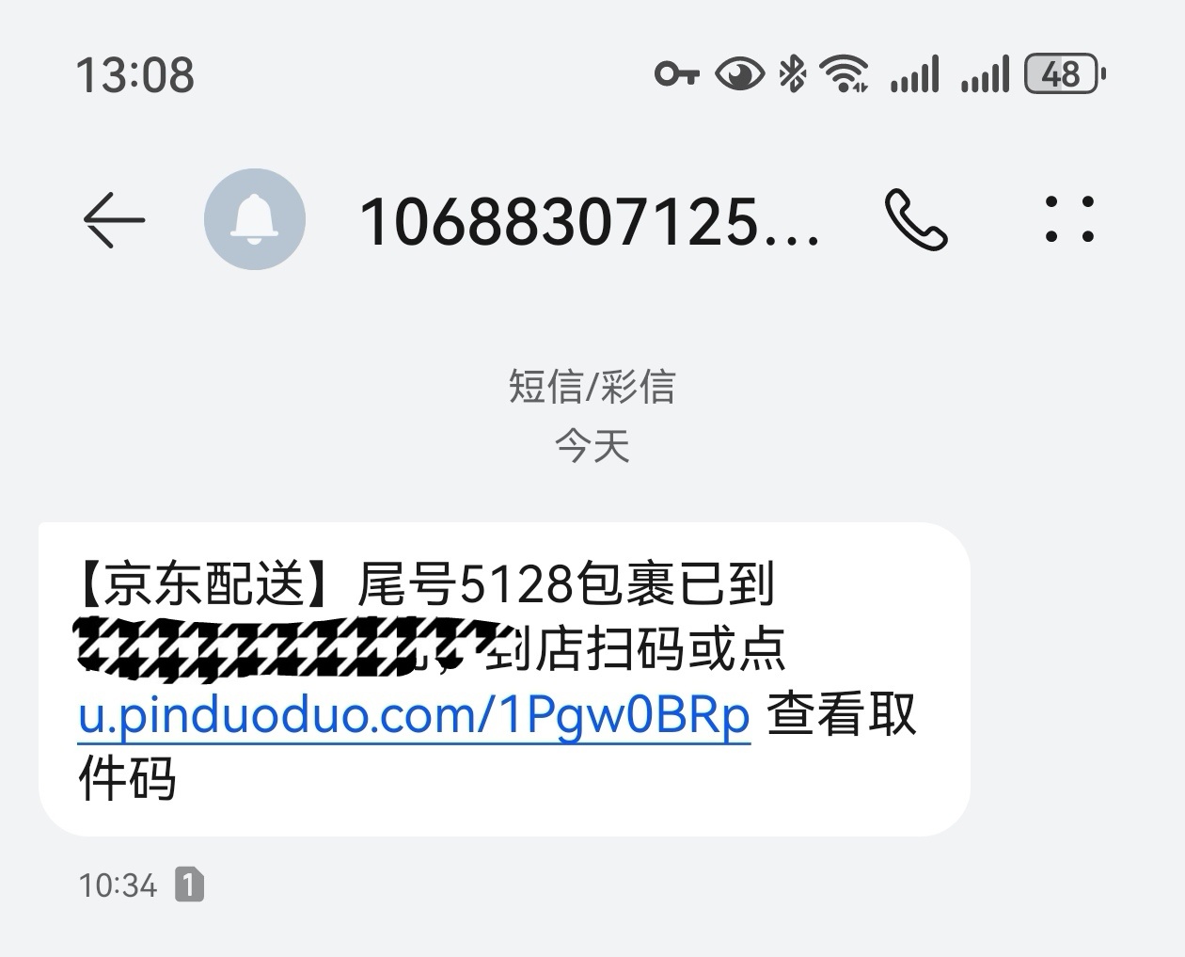
Task: Tap the sender number 10688307125...
Action: pos(590,223)
